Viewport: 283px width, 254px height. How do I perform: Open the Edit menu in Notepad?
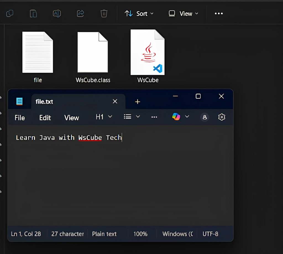coord(45,118)
